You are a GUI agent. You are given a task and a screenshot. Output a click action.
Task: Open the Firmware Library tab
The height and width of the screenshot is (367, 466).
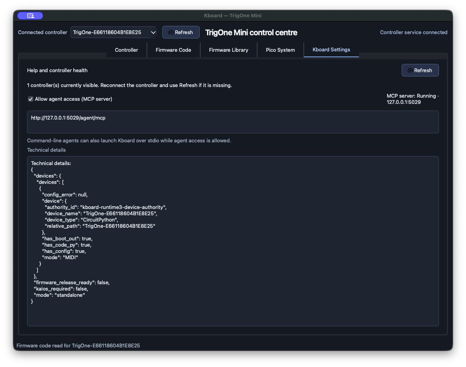(x=229, y=50)
